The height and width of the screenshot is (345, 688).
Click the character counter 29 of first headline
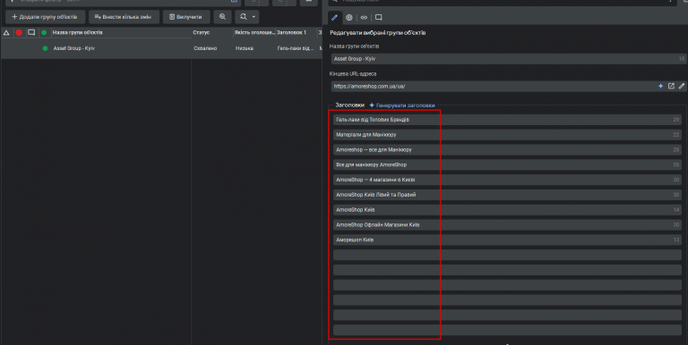(x=676, y=120)
